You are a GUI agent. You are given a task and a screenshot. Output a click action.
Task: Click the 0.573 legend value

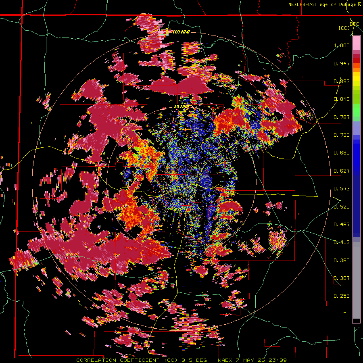342,189
